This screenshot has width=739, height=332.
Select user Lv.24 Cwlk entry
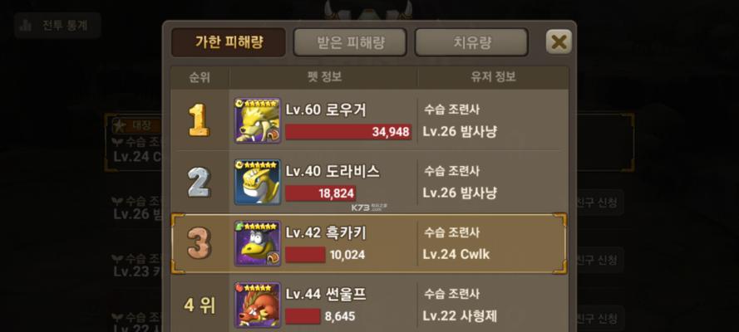tap(456, 255)
